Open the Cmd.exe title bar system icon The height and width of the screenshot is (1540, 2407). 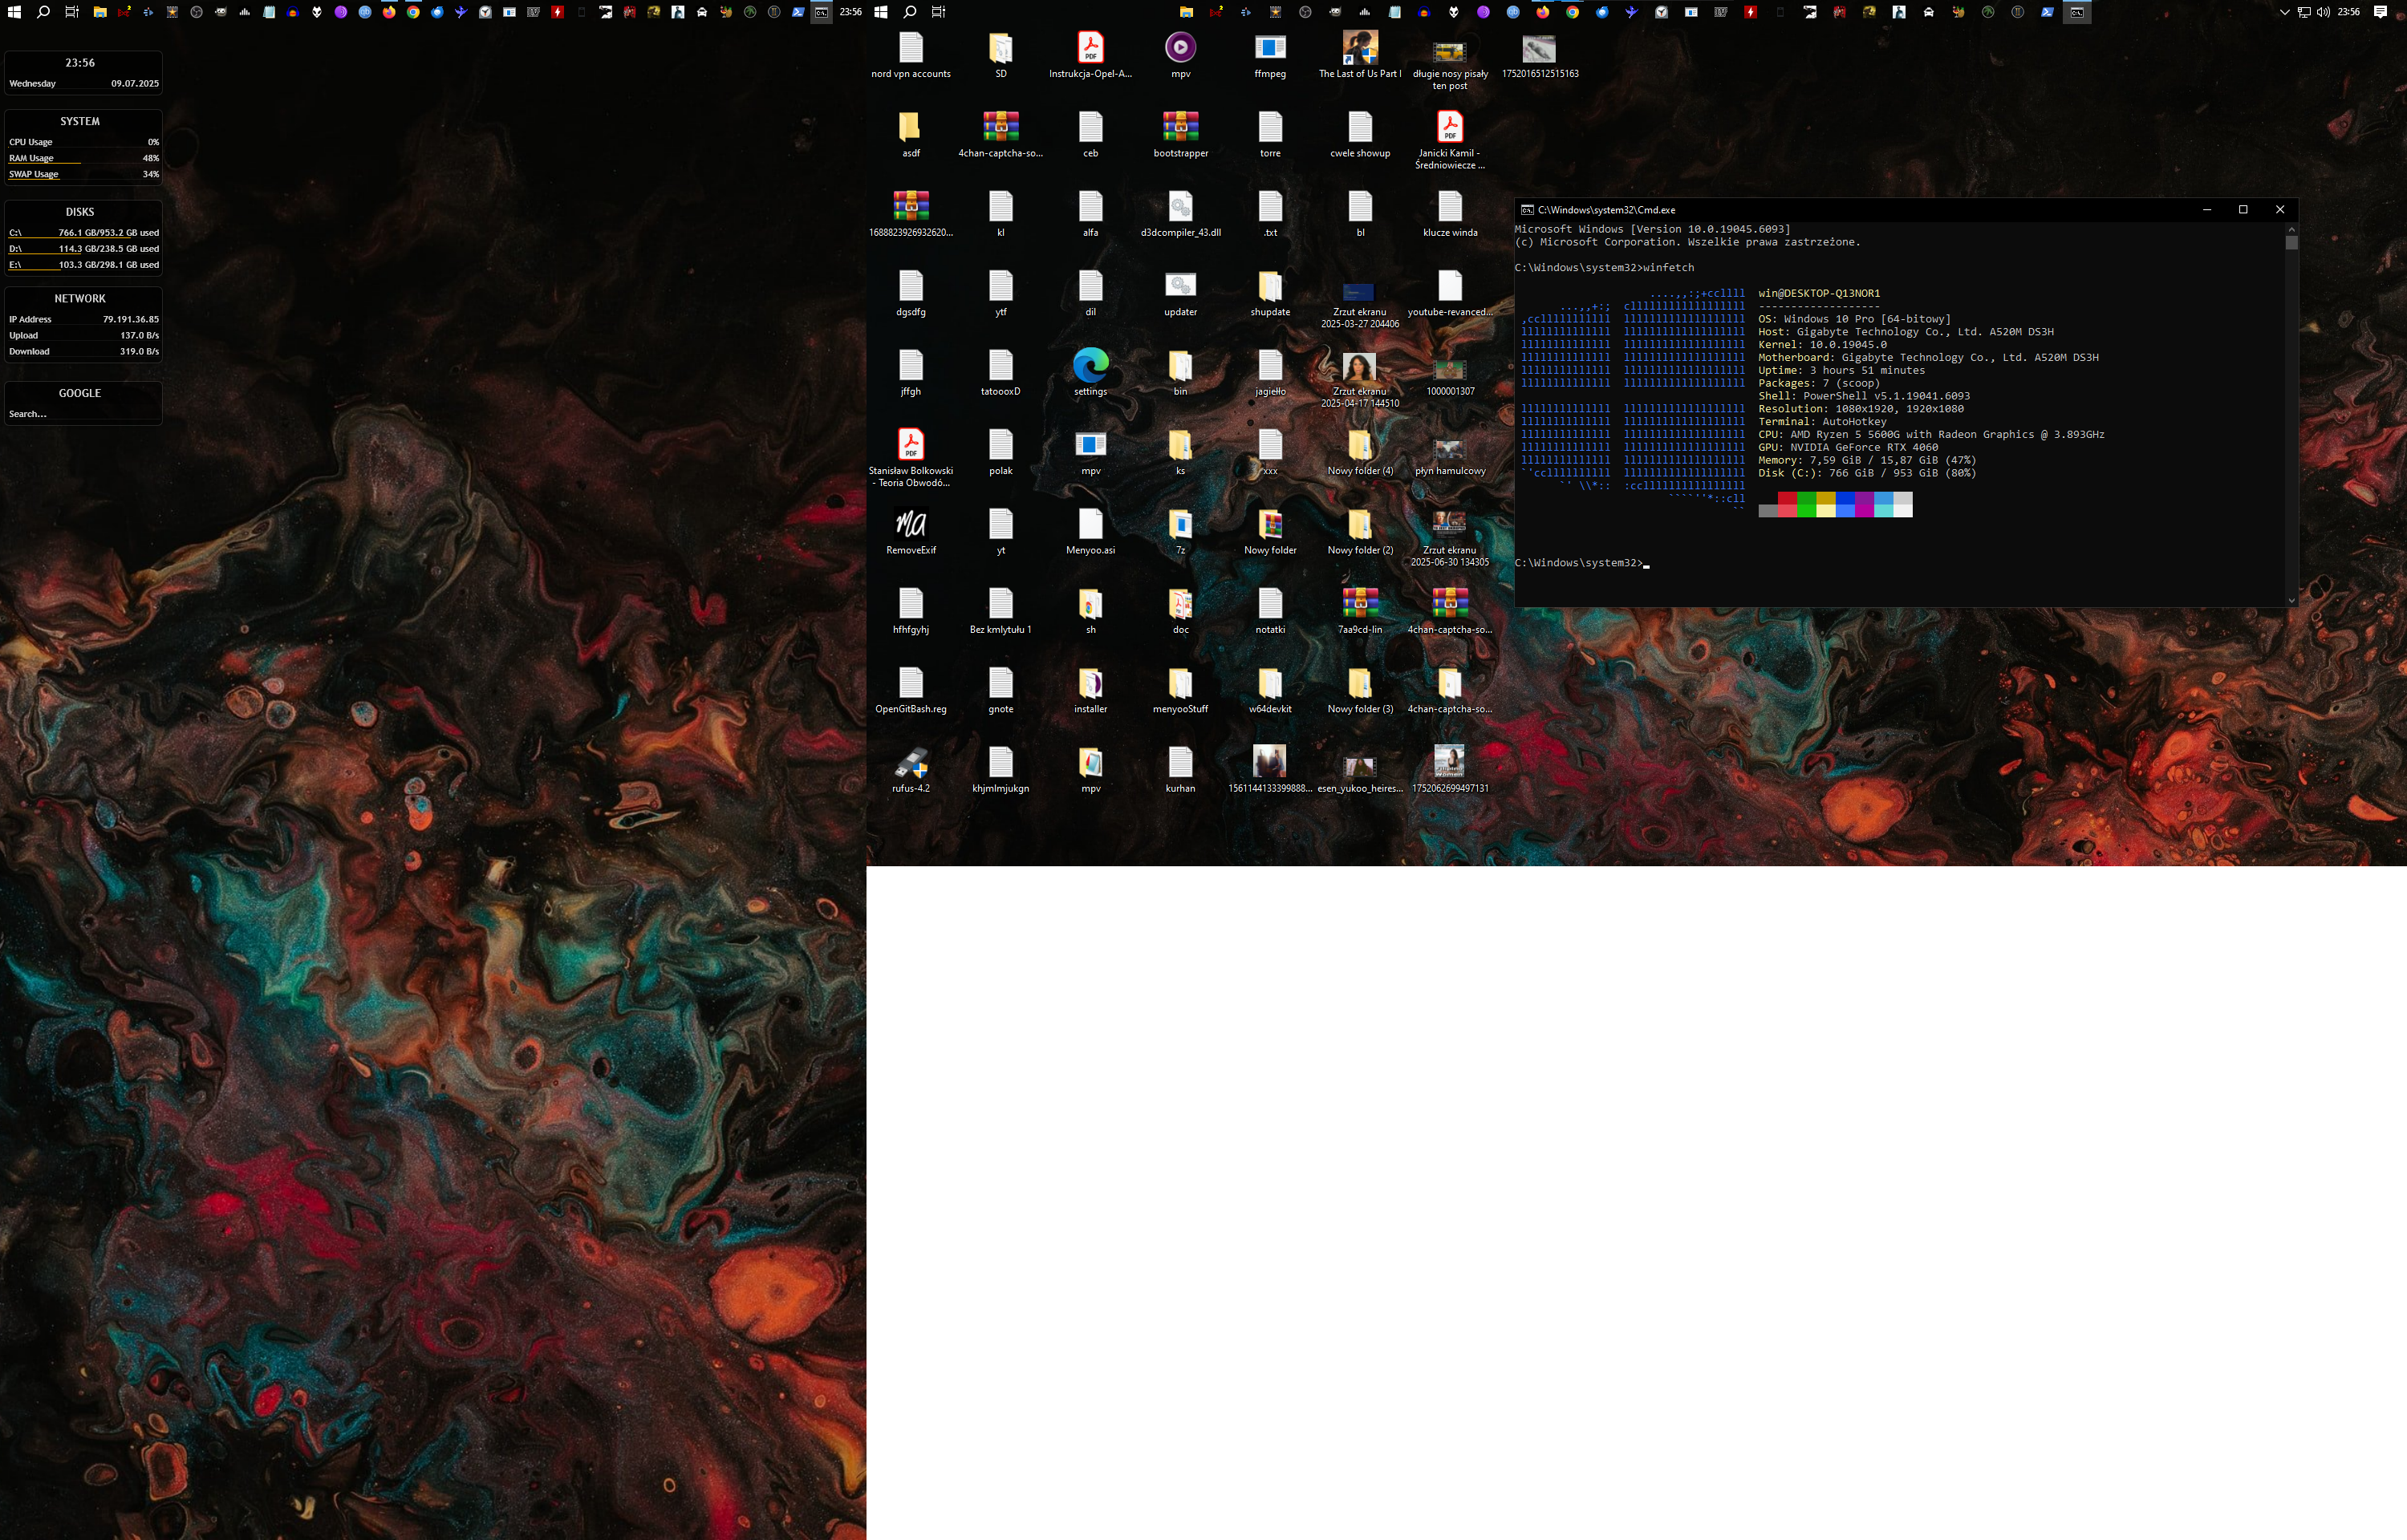pyautogui.click(x=1527, y=210)
